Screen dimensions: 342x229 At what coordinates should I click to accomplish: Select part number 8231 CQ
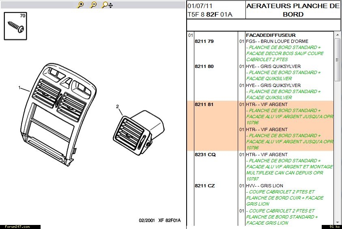(205, 155)
